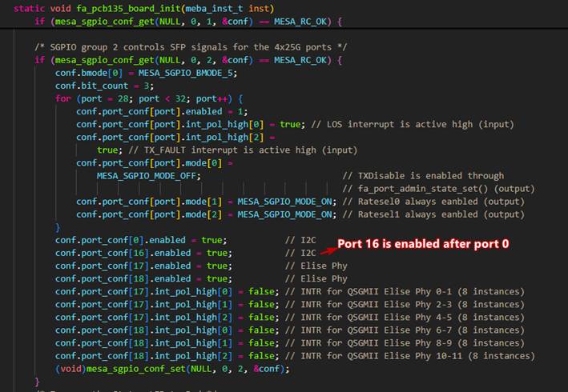Screen dimensions: 568x392
Task: Click the value 32 in the for loop
Action: 180,98
